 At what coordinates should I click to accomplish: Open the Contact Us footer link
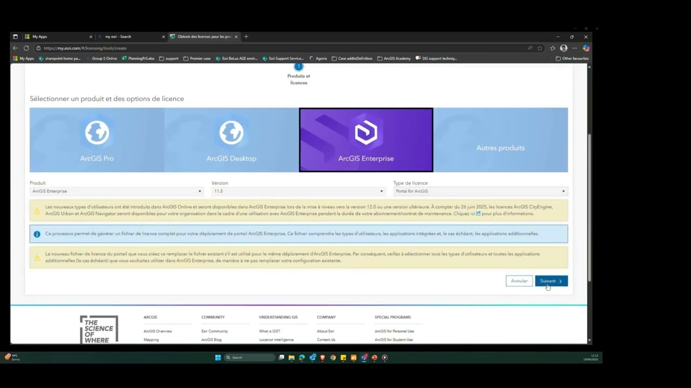pos(326,340)
